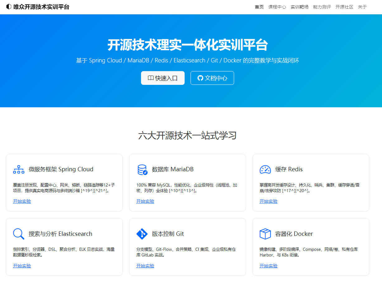Click the Git branch icon
The height and width of the screenshot is (282, 382).
(x=142, y=233)
